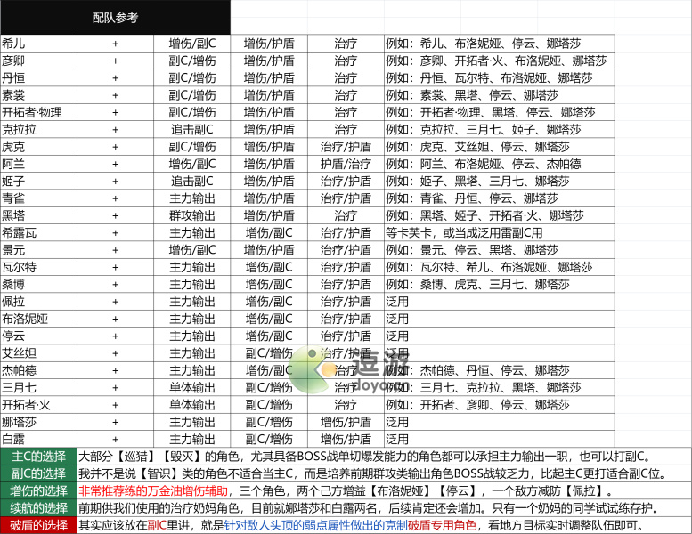Click the example starting 例如：克拉拉、三月七
This screenshot has height=534, width=692.
click(x=484, y=130)
